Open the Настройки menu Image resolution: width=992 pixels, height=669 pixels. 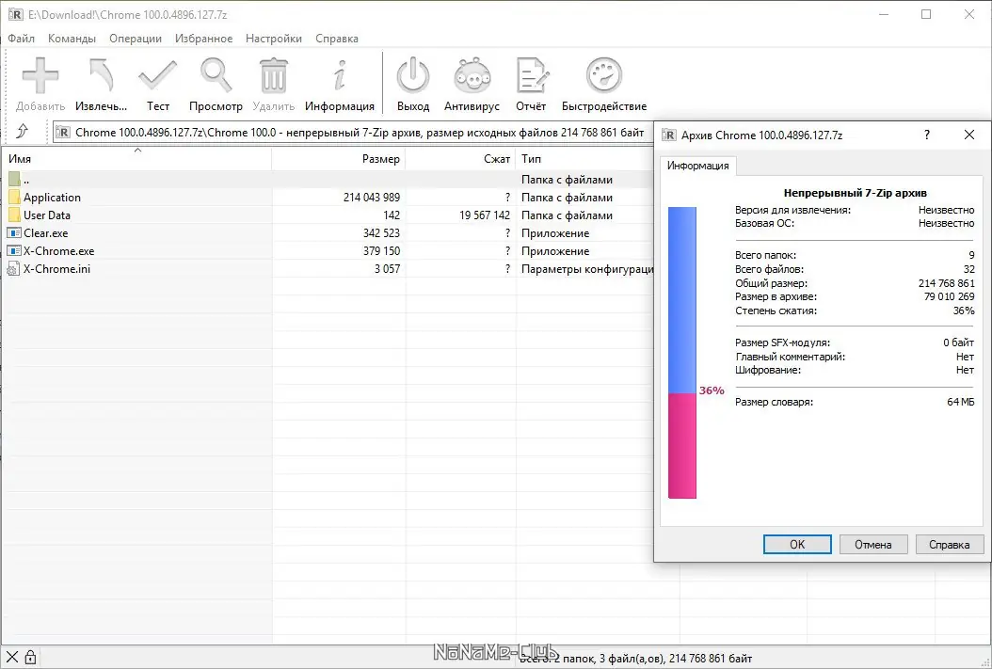[x=273, y=39]
